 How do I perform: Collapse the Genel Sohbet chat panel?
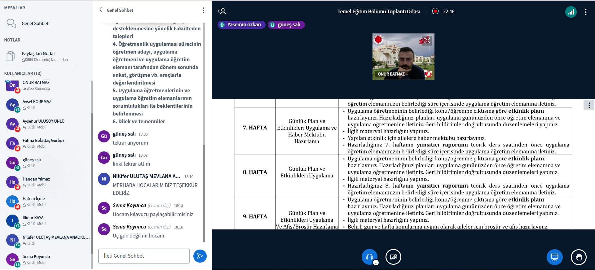pyautogui.click(x=101, y=10)
